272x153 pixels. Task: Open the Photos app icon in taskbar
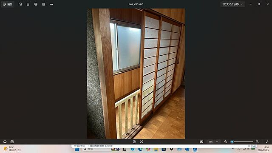click(195, 149)
